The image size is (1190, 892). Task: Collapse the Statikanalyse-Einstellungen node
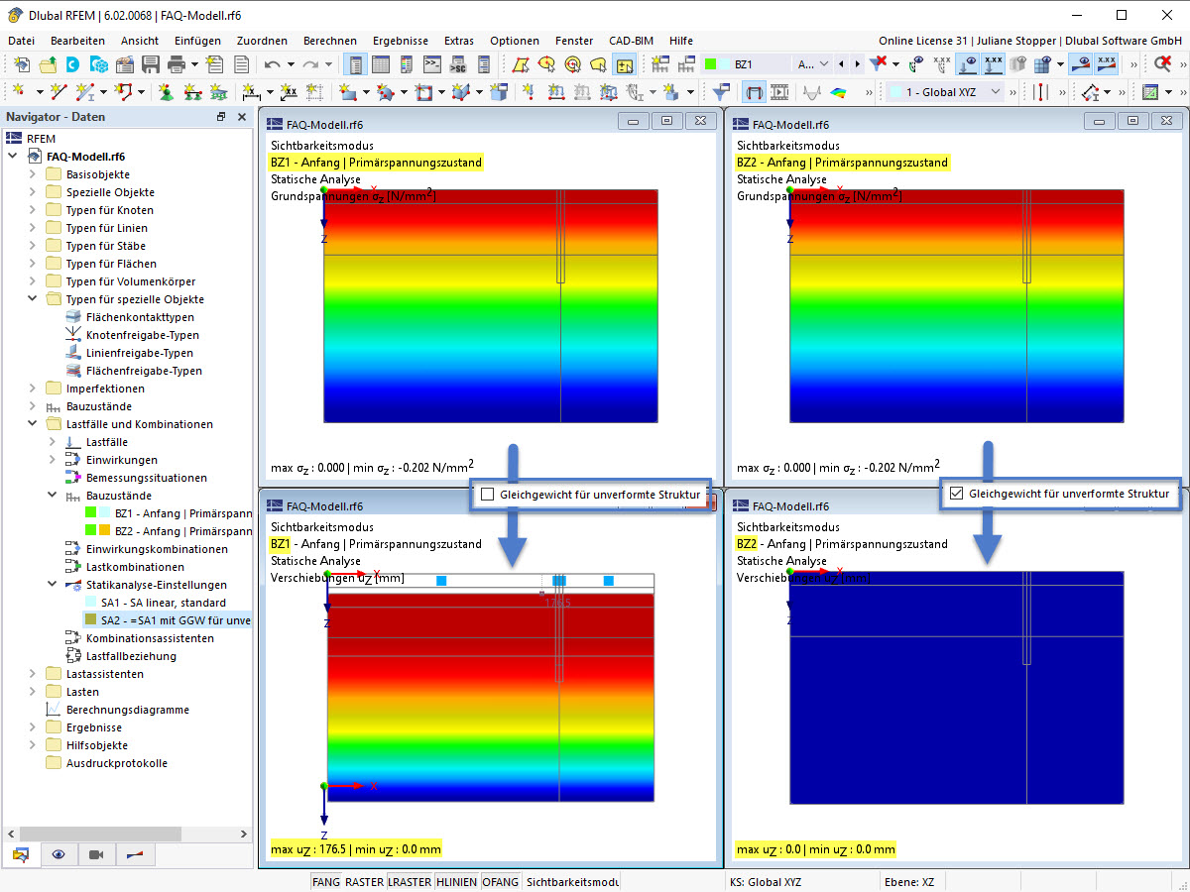(53, 585)
